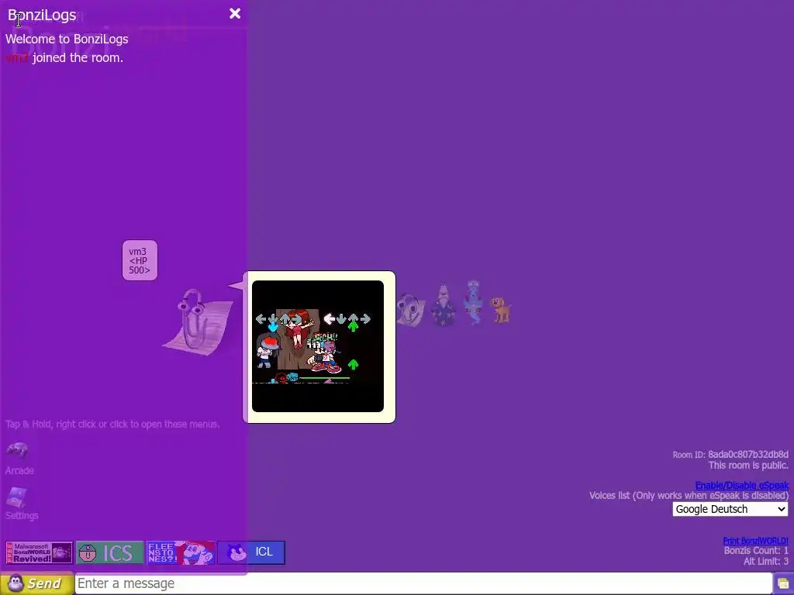Click the Enable/Disable eSpeak link

742,485
